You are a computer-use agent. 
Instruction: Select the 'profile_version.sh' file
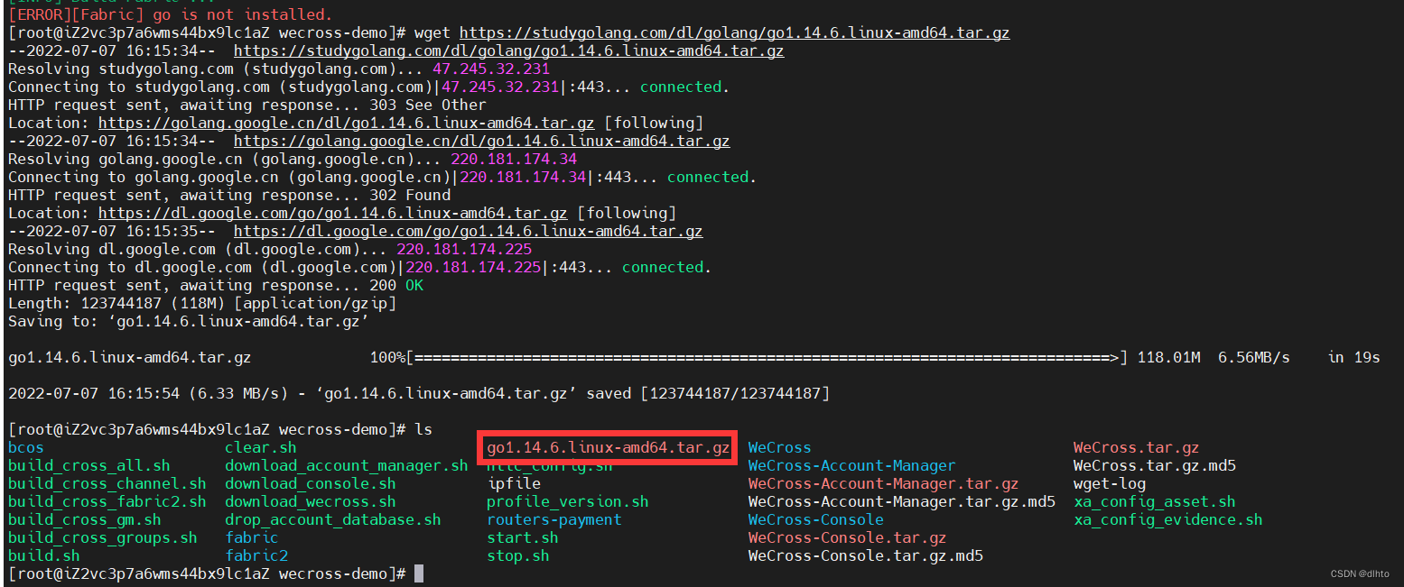[x=568, y=502]
